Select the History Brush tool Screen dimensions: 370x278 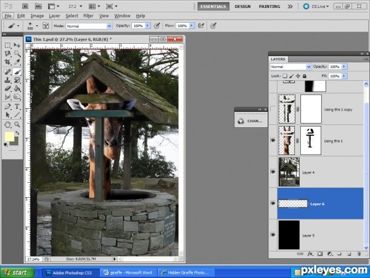pyautogui.click(x=17, y=80)
